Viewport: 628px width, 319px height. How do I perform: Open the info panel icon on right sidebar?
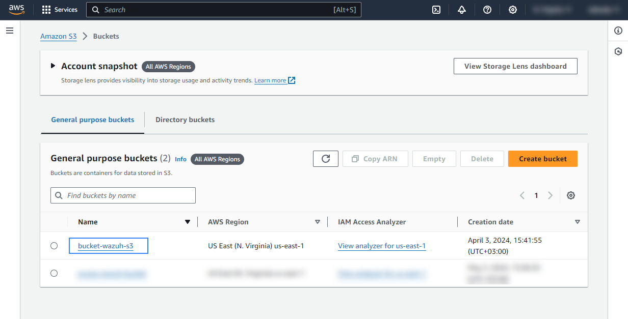click(618, 31)
